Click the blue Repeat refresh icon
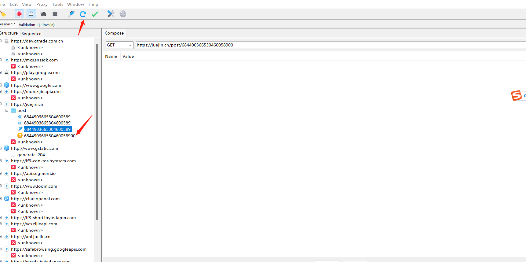 (x=83, y=14)
